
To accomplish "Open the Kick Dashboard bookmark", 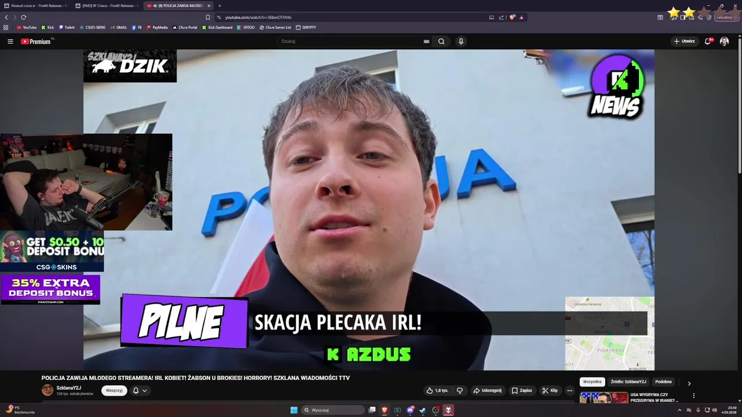I will click(x=217, y=27).
